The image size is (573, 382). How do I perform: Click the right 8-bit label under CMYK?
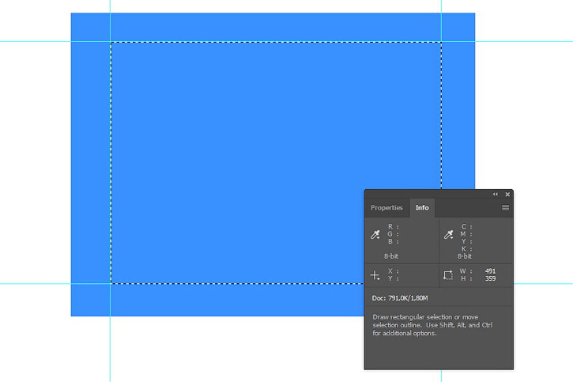click(465, 256)
